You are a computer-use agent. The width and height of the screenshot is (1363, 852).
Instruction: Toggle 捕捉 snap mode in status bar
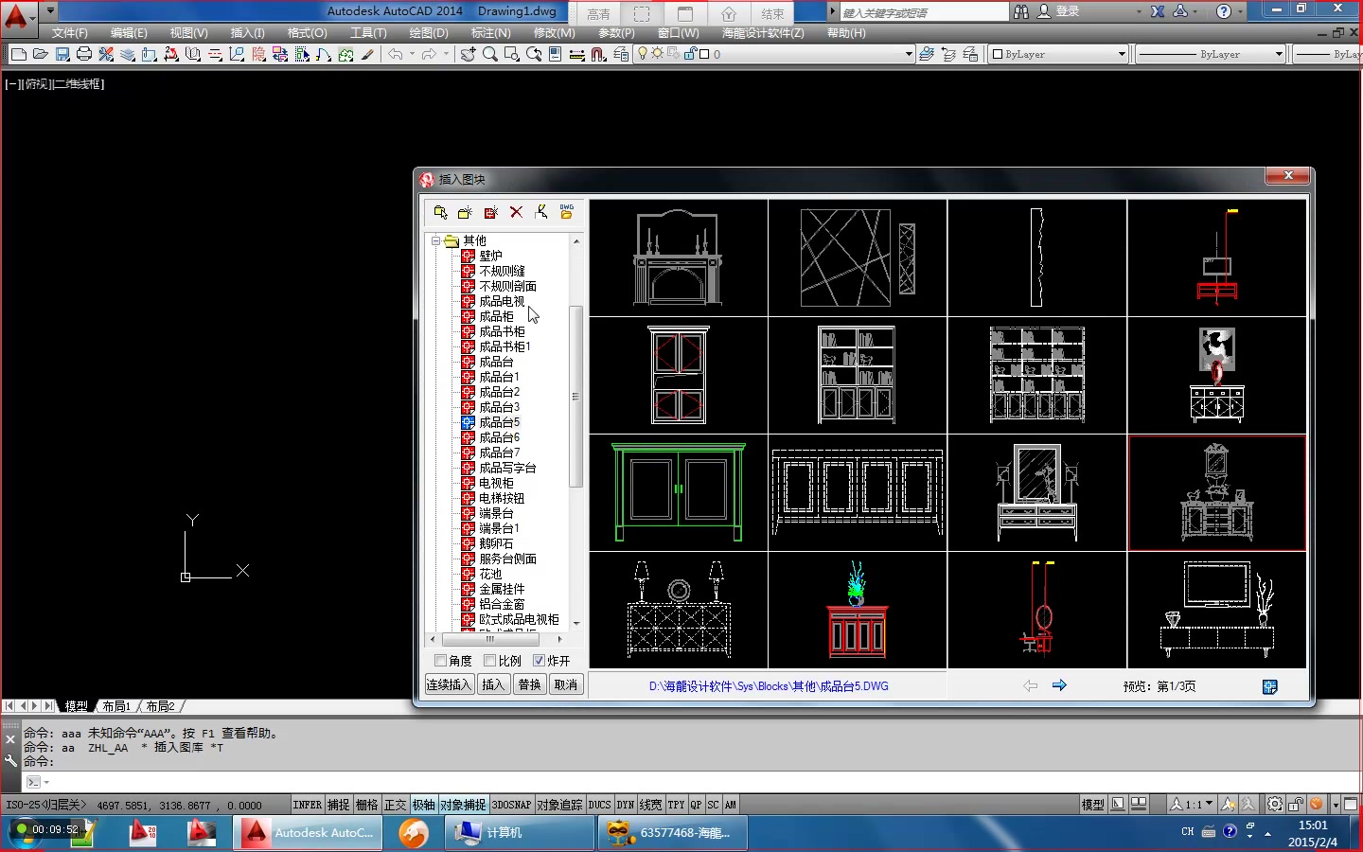(x=339, y=805)
